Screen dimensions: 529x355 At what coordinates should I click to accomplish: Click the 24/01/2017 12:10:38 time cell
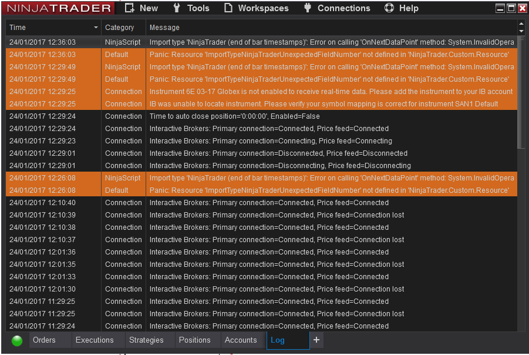coord(53,227)
